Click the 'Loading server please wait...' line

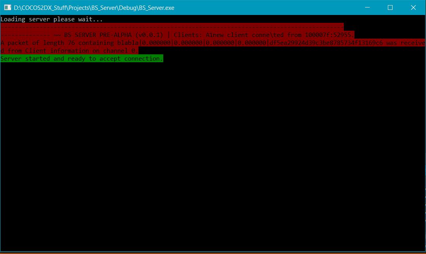pos(52,19)
